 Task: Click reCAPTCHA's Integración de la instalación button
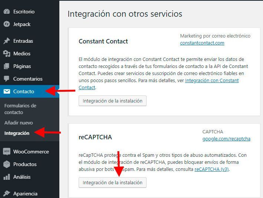tap(112, 182)
